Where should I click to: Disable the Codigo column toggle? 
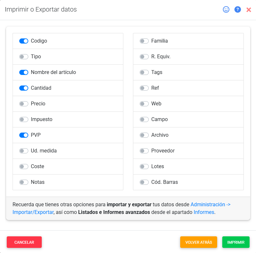click(x=24, y=41)
